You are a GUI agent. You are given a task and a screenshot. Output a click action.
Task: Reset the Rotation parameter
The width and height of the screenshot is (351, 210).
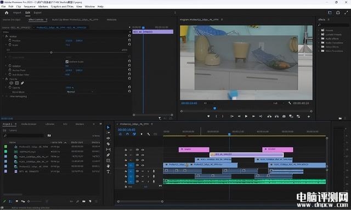coord(129,65)
